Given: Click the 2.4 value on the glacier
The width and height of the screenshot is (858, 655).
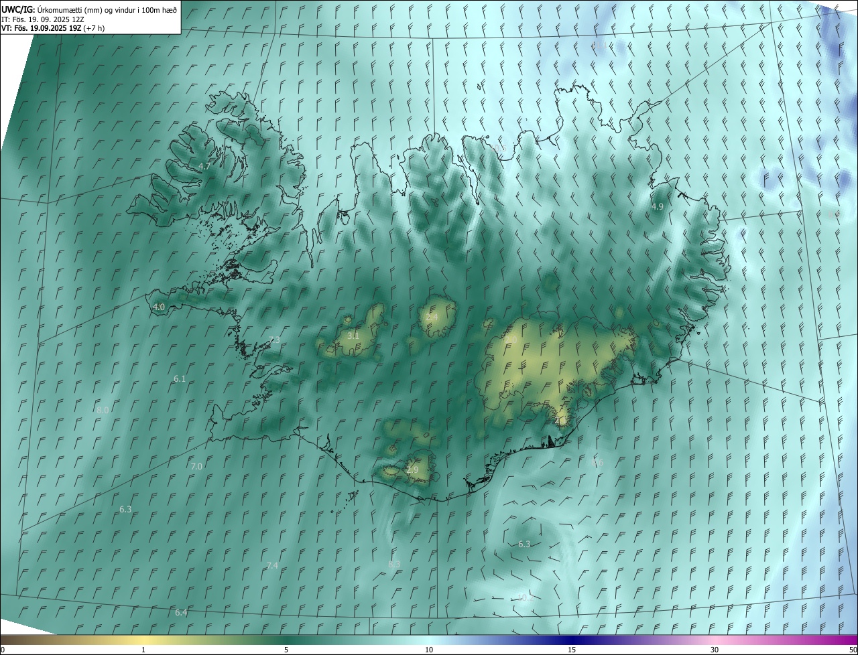Looking at the screenshot, I should coord(432,317).
